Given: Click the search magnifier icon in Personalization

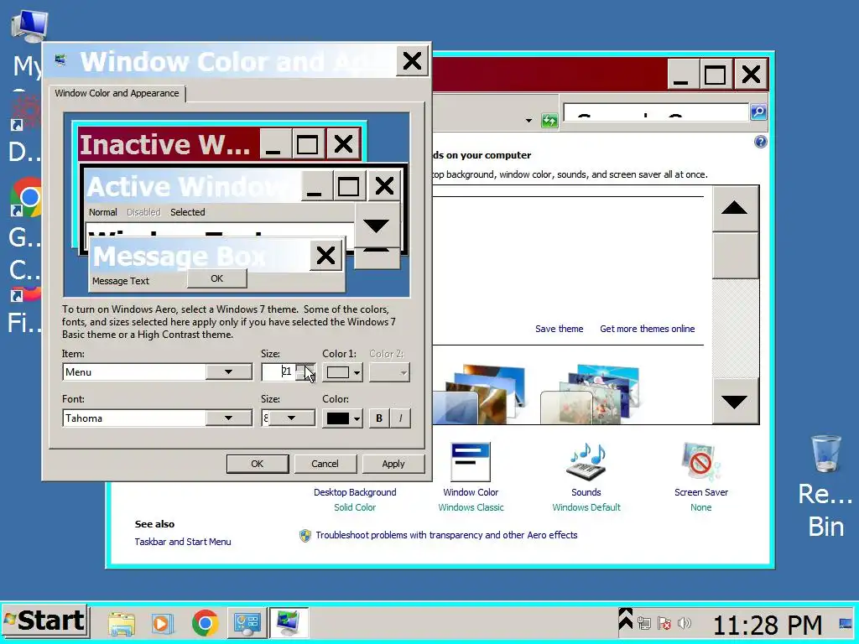Looking at the screenshot, I should [x=758, y=112].
